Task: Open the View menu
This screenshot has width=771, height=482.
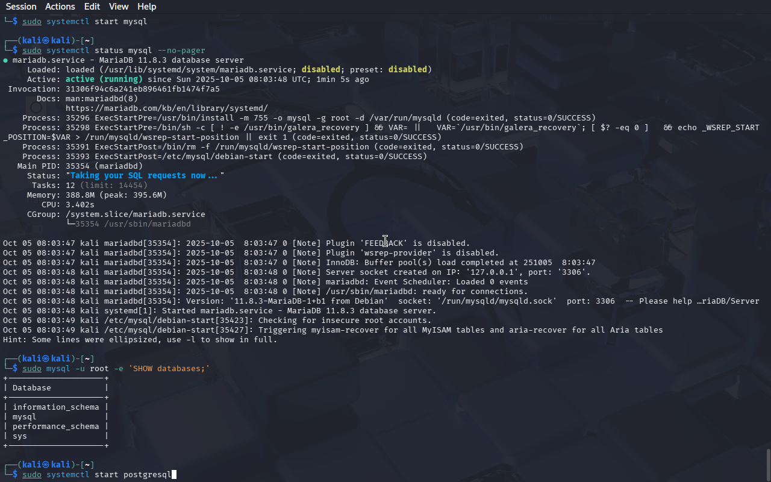Action: click(119, 7)
